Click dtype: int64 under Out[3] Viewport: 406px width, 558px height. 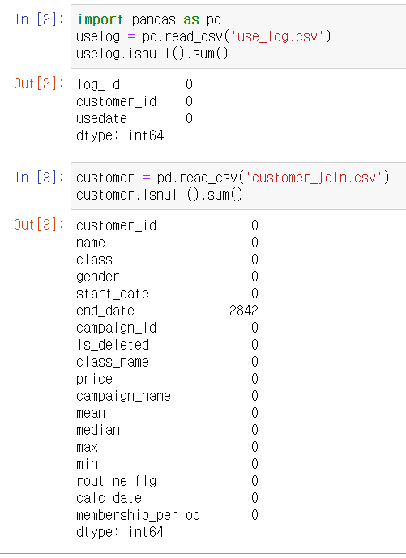click(x=120, y=532)
